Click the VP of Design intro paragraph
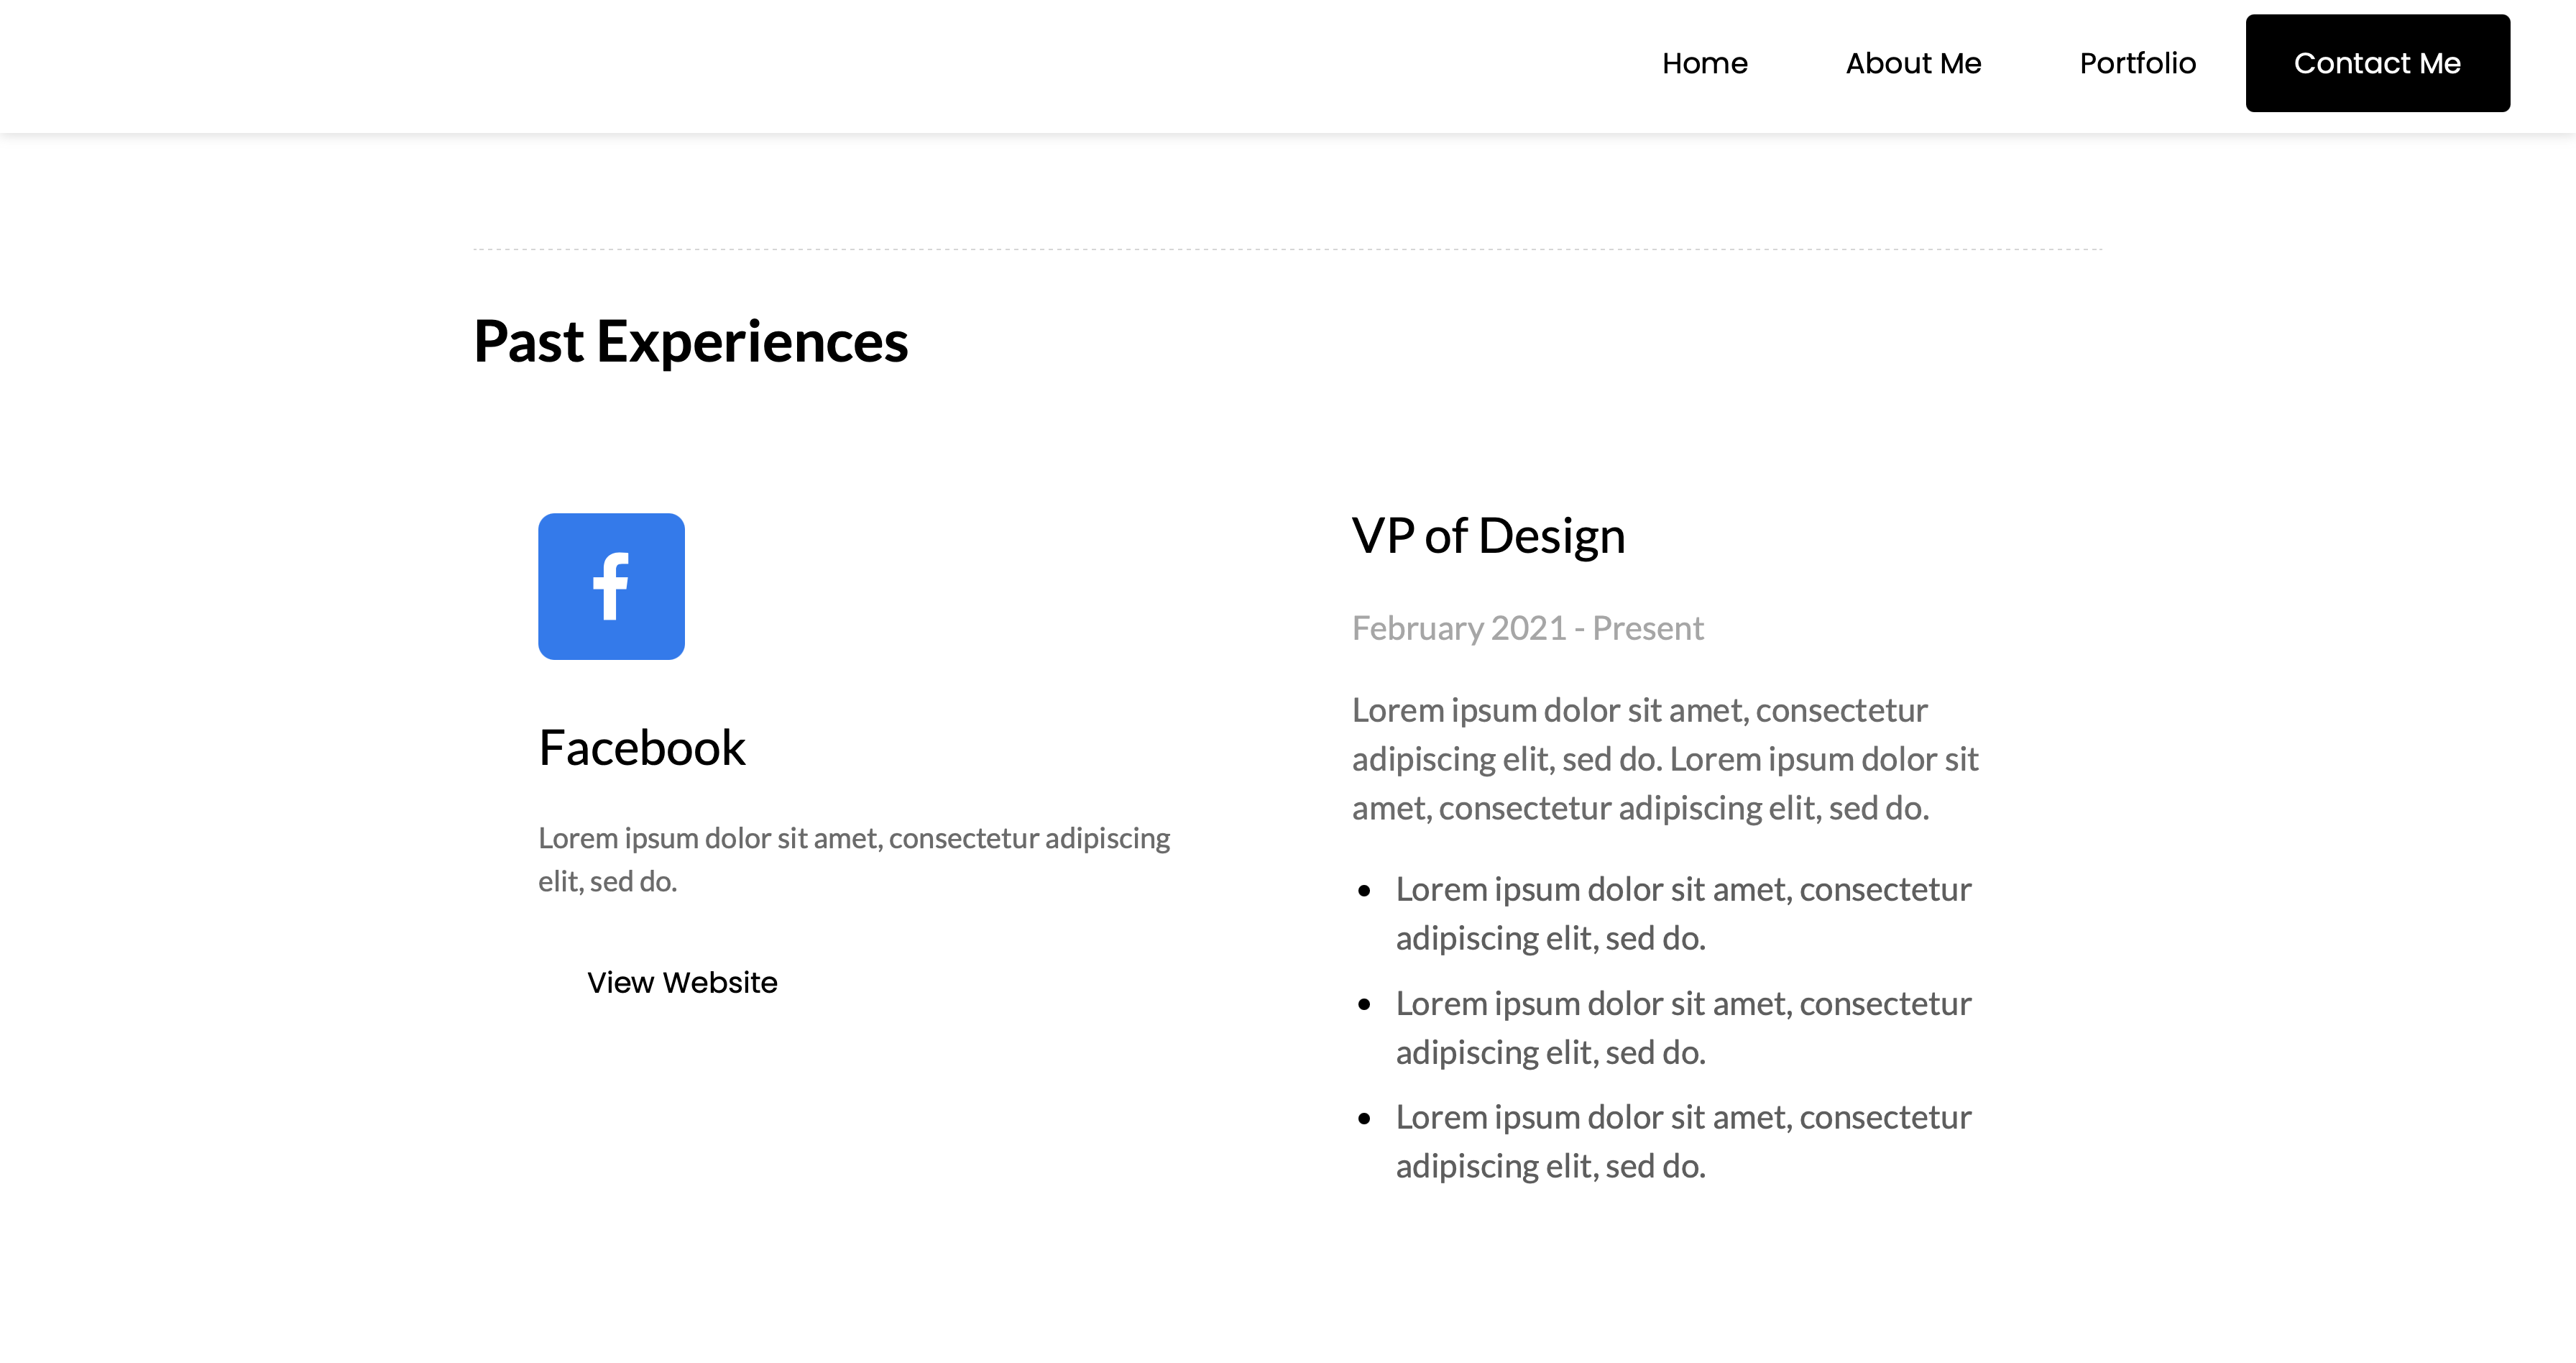This screenshot has height=1363, width=2576. click(x=1665, y=758)
